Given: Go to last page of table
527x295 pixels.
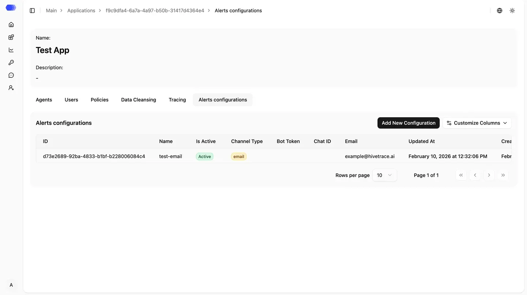Looking at the screenshot, I should [x=503, y=175].
